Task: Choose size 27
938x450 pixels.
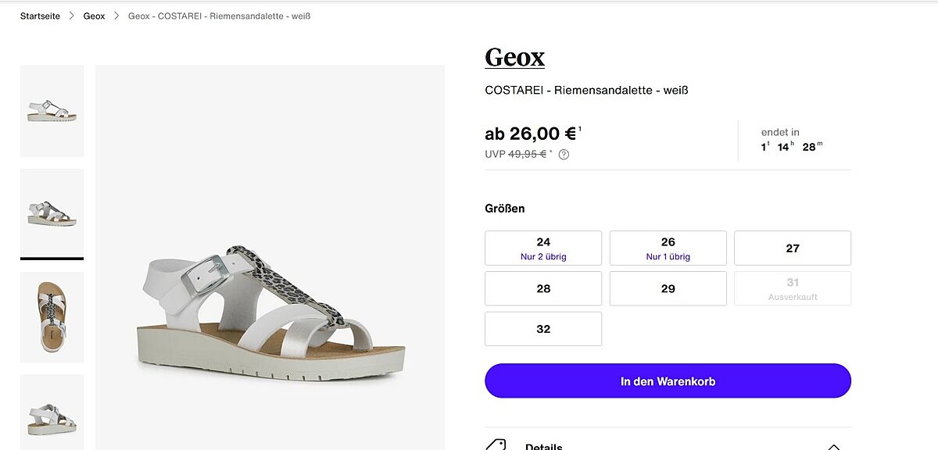Action: 792,248
